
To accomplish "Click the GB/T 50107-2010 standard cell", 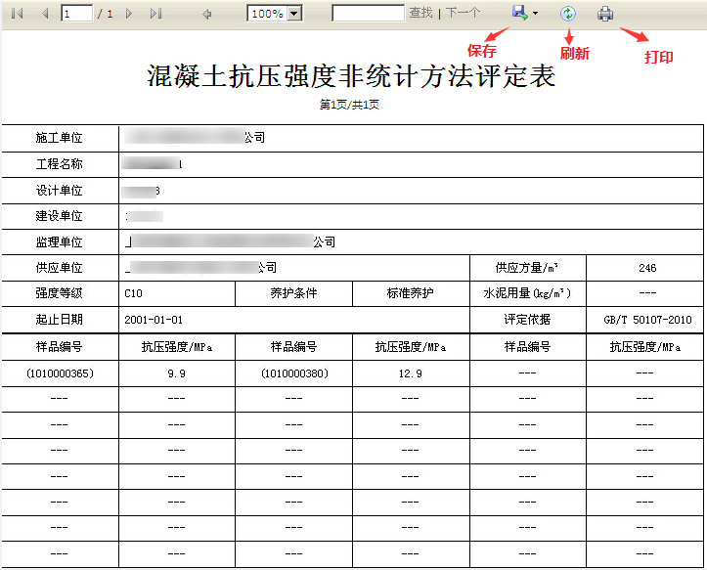I will click(x=646, y=320).
